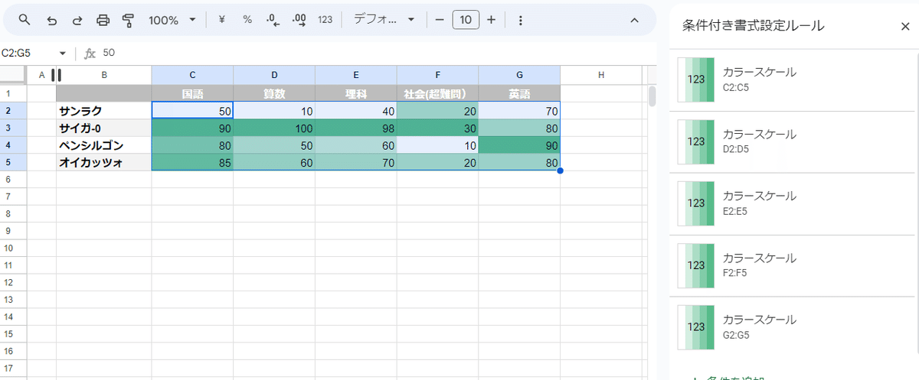The width and height of the screenshot is (919, 380).
Task: Increase font size with plus button
Action: point(491,20)
